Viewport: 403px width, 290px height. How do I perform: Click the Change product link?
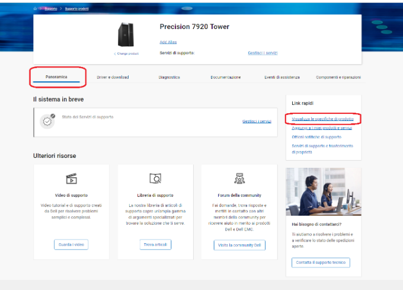click(x=126, y=53)
